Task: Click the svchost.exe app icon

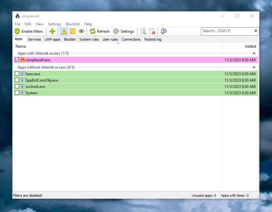Action: click(23, 86)
